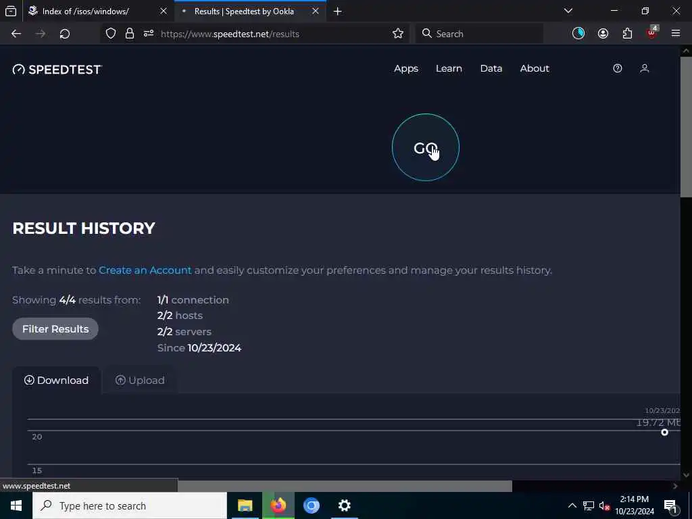Open Settings gear on the taskbar
This screenshot has height=519, width=692.
coord(344,505)
